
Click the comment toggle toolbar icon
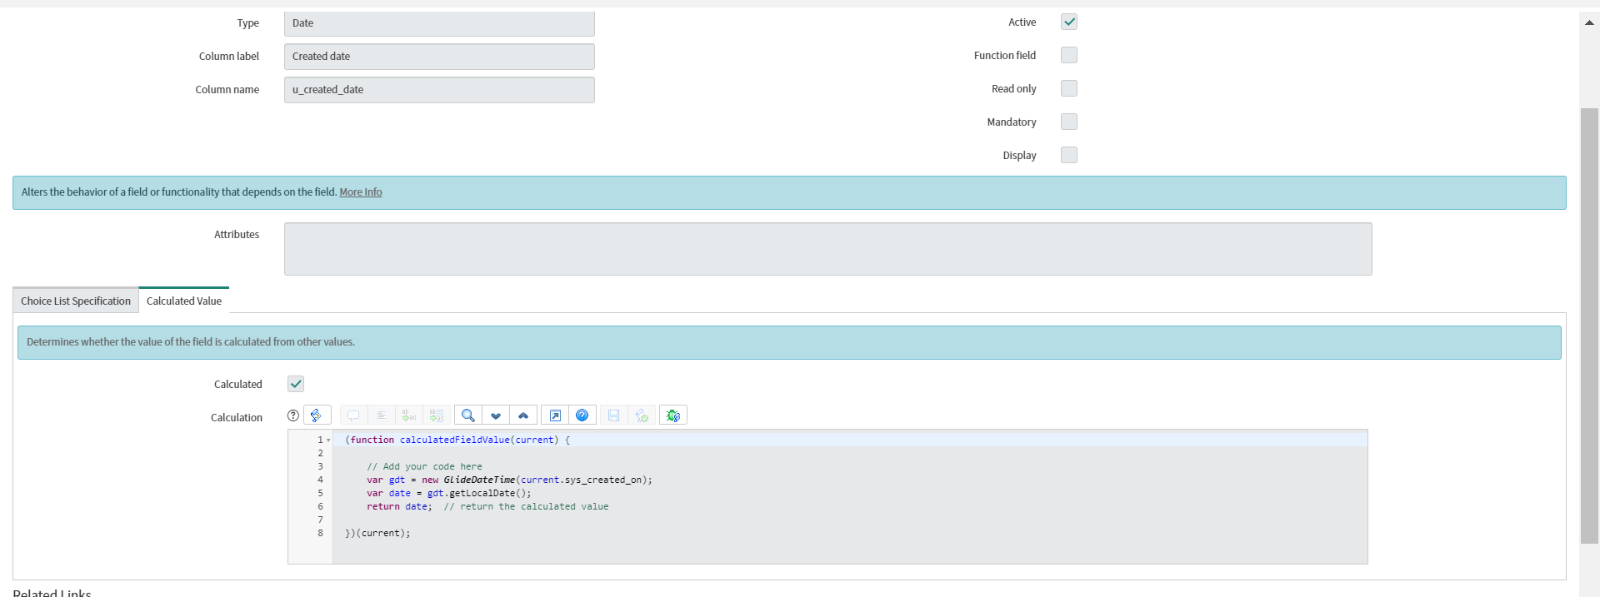pyautogui.click(x=353, y=415)
